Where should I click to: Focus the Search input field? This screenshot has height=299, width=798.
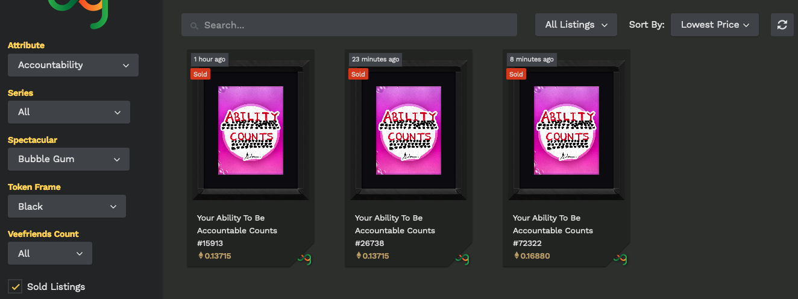pos(349,25)
